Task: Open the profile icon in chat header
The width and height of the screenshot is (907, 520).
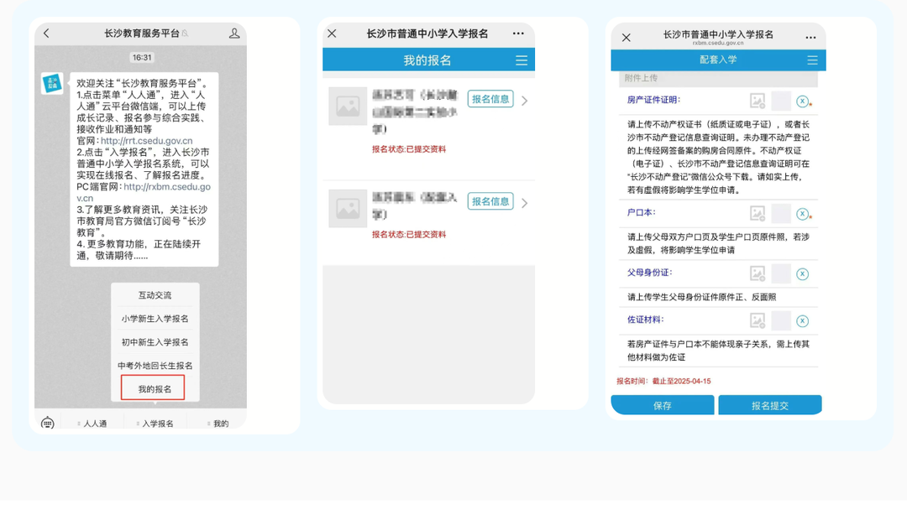Action: (234, 34)
